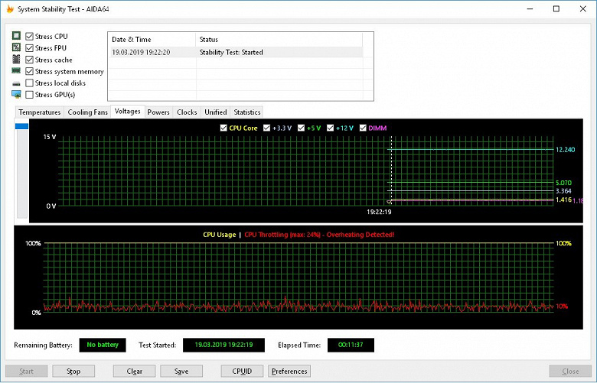Image resolution: width=597 pixels, height=383 pixels.
Task: Click the Date & Time column header
Action: (152, 40)
